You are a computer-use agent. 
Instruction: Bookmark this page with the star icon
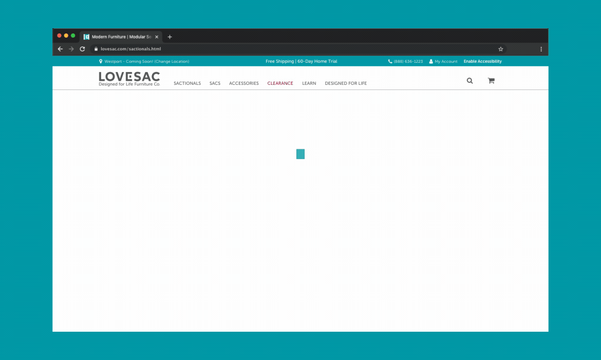501,49
